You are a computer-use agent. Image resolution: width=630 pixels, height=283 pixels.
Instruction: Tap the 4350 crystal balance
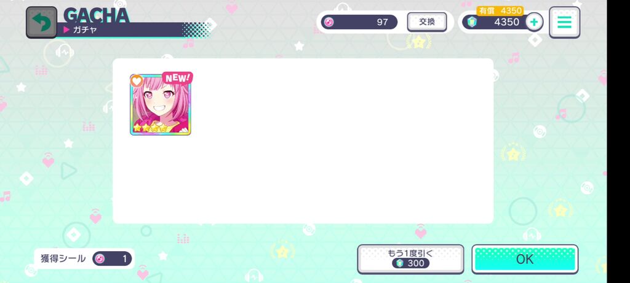click(506, 22)
